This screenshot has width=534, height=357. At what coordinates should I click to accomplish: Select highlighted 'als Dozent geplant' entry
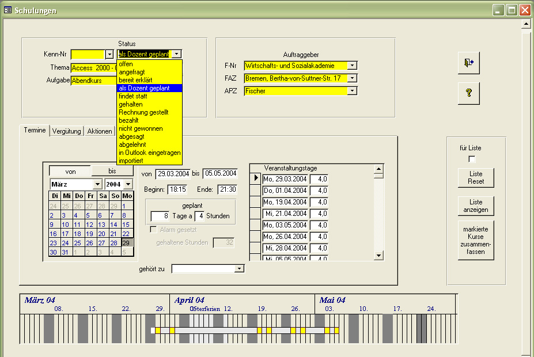click(150, 88)
